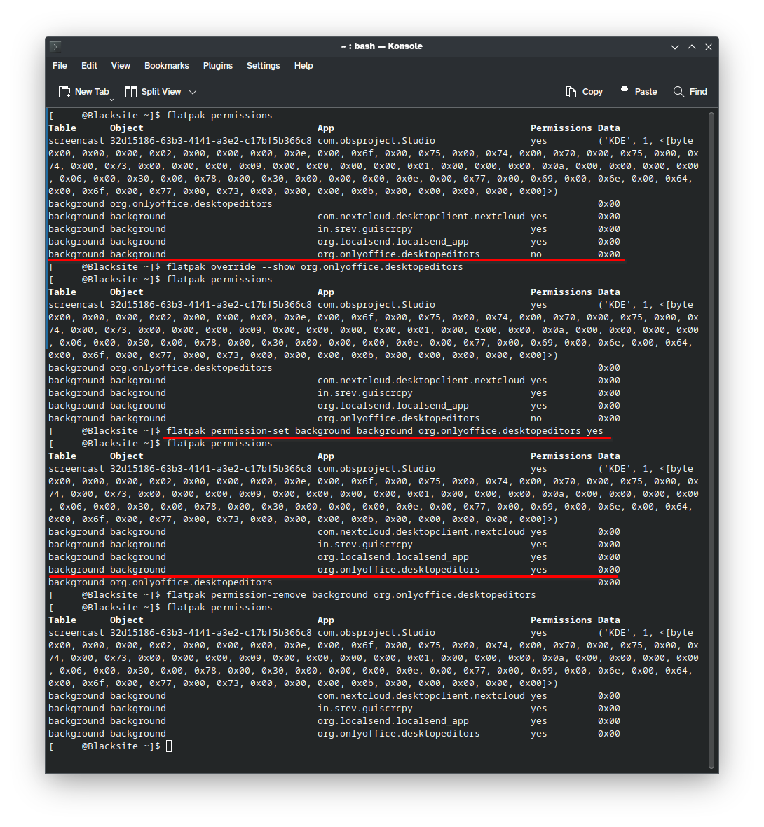Close the Konsole window

tap(709, 47)
